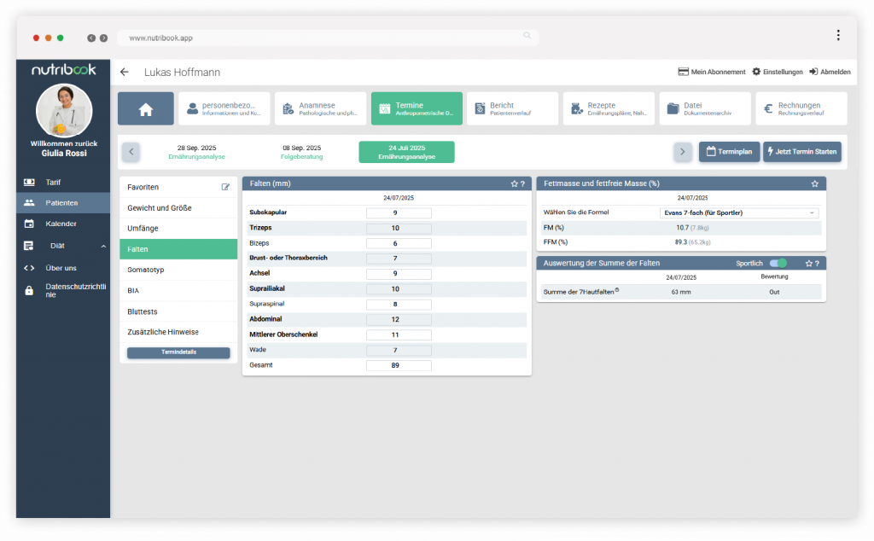Open the Evans 7-fach formula dropdown
This screenshot has height=541, width=874.
[x=738, y=212]
